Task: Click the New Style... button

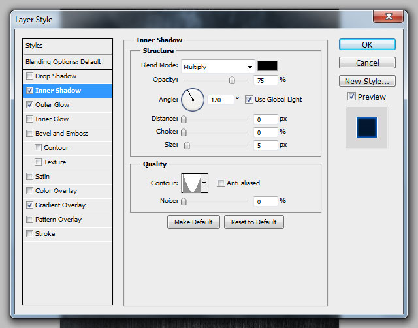Action: tap(367, 81)
